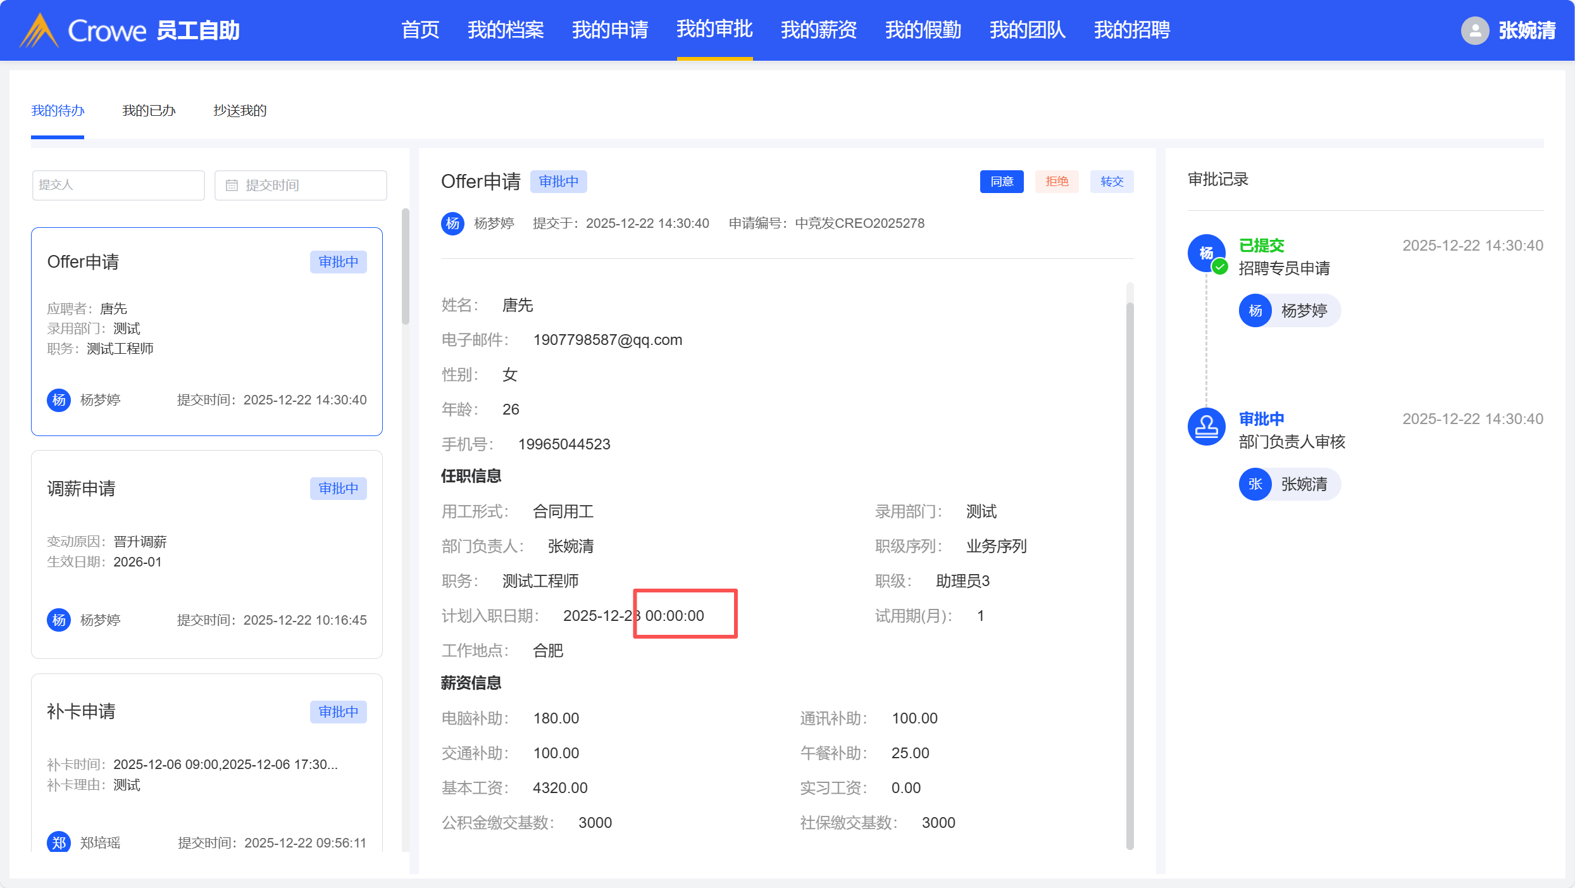
Task: Click the stamp icon for 审批中 record
Action: [x=1206, y=426]
